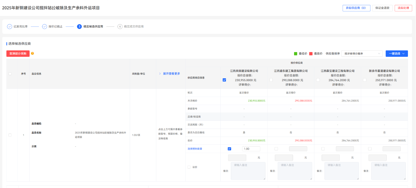Check the 江西渝东建工集团有限公司 supplier checkbox

[271, 80]
